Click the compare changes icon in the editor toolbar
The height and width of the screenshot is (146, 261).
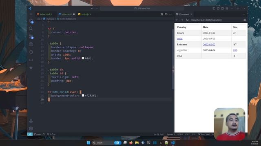pyautogui.click(x=162, y=14)
